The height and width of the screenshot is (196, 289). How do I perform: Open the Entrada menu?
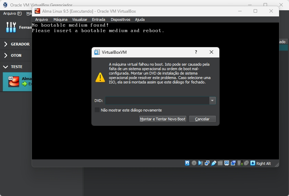click(99, 19)
